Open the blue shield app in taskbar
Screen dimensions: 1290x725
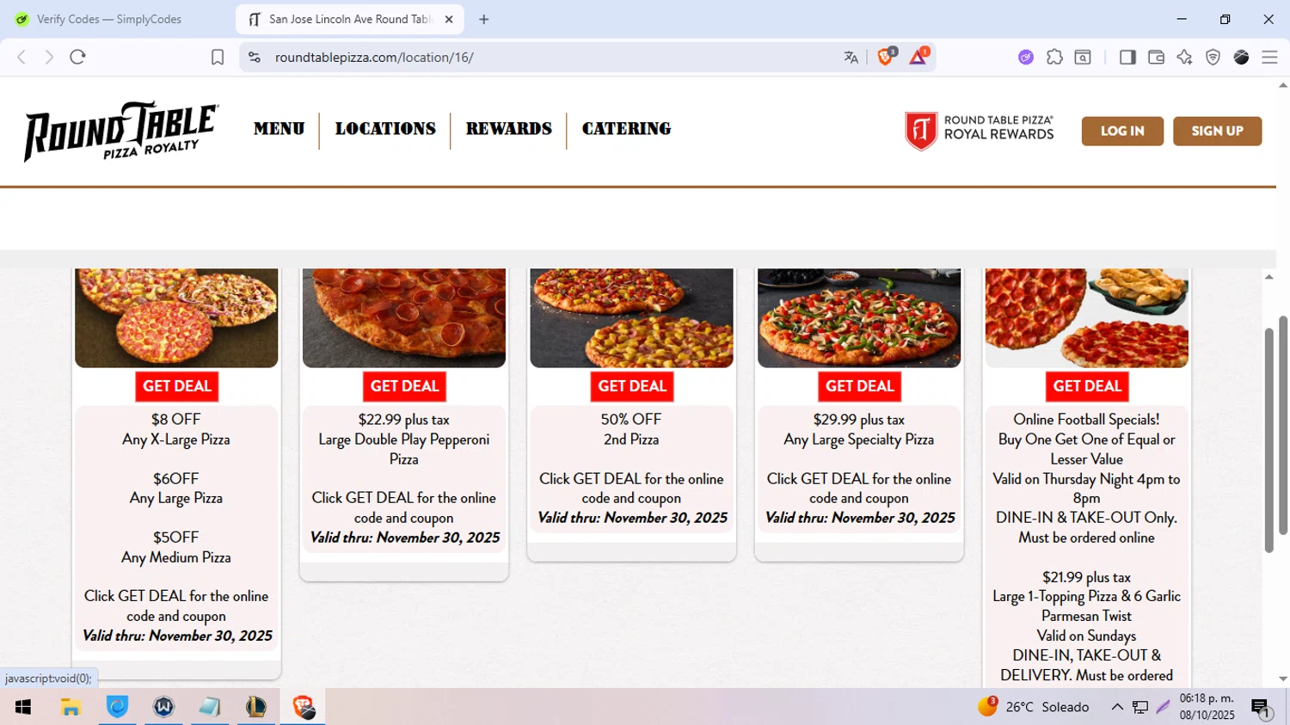coord(117,707)
